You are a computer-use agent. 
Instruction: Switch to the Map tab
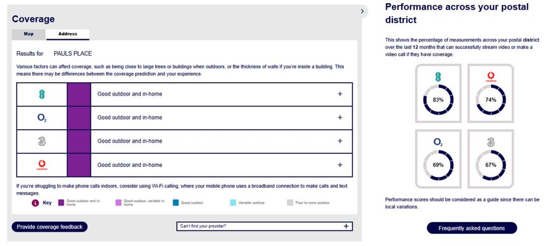[x=29, y=34]
